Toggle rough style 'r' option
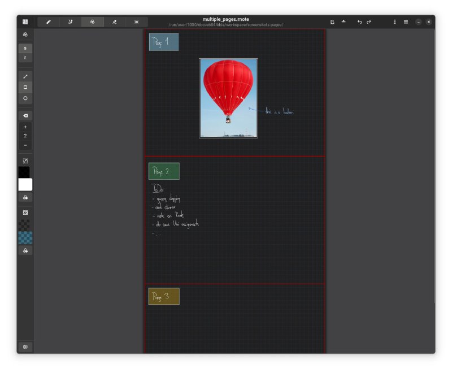 (25, 58)
